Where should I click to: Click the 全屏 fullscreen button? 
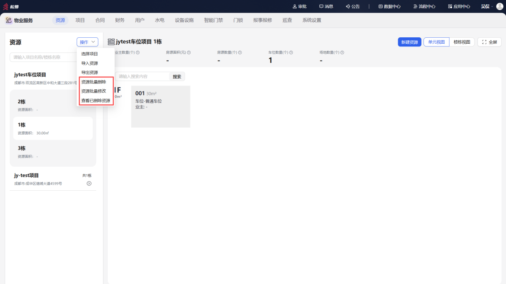(x=489, y=42)
